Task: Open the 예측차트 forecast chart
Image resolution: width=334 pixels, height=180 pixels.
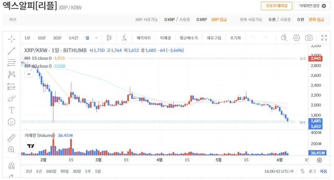Action: (144, 38)
